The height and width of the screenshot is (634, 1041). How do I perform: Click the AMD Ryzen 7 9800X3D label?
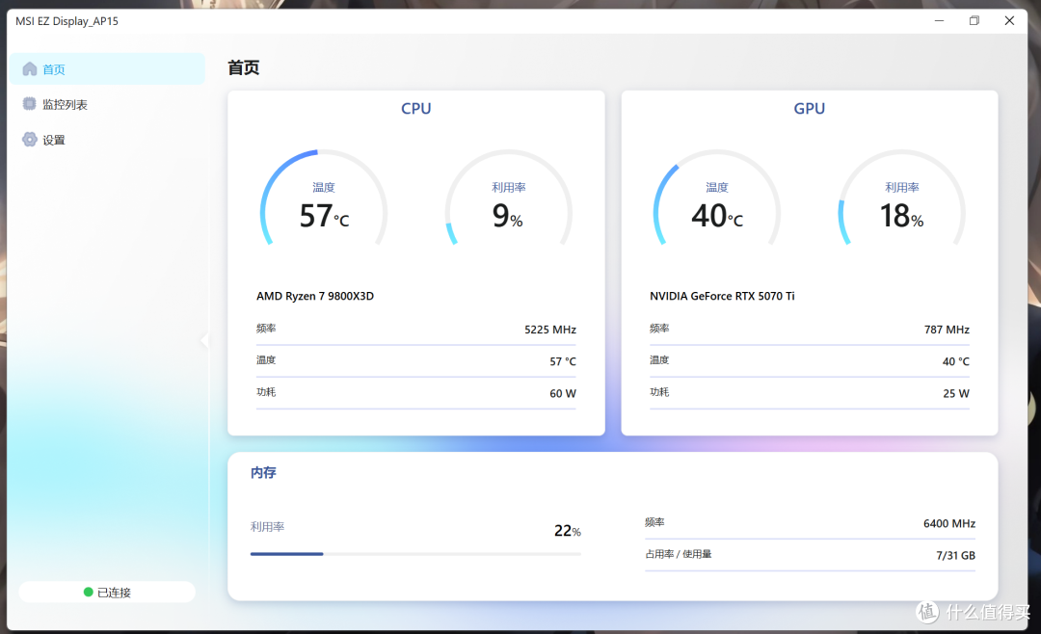point(314,296)
